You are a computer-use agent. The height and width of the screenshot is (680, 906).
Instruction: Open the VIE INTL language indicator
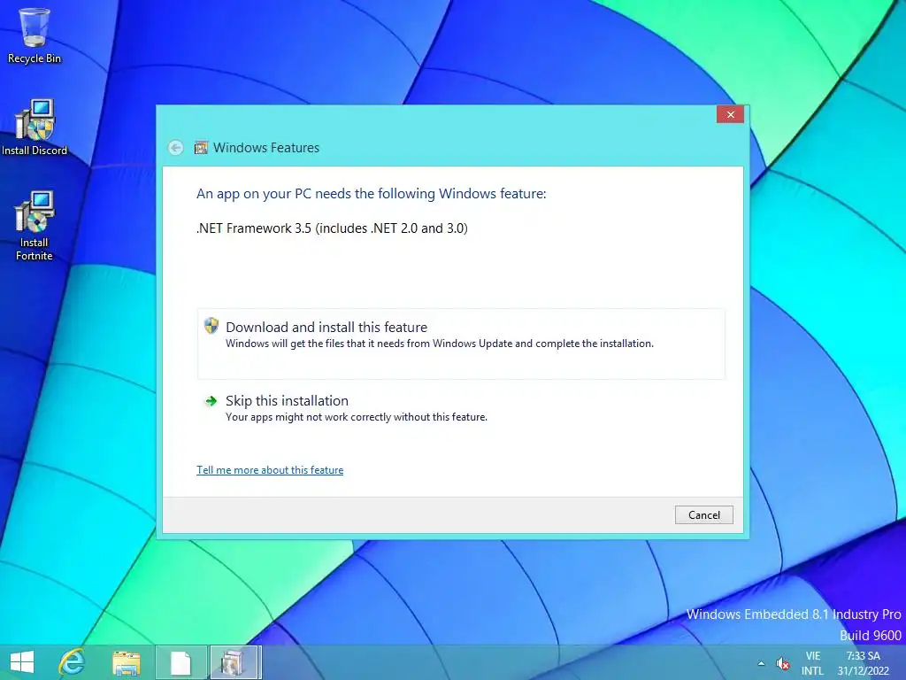pyautogui.click(x=812, y=663)
